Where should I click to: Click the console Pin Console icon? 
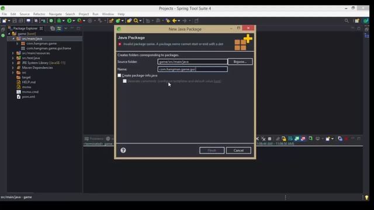(x=310, y=139)
